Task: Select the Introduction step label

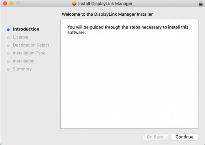Action: tap(26, 29)
